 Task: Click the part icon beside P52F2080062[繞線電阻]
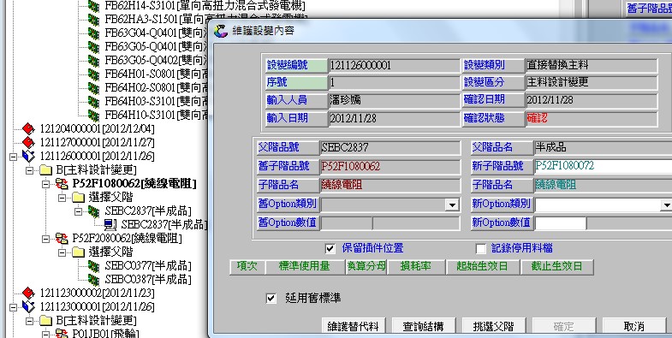[x=62, y=238]
